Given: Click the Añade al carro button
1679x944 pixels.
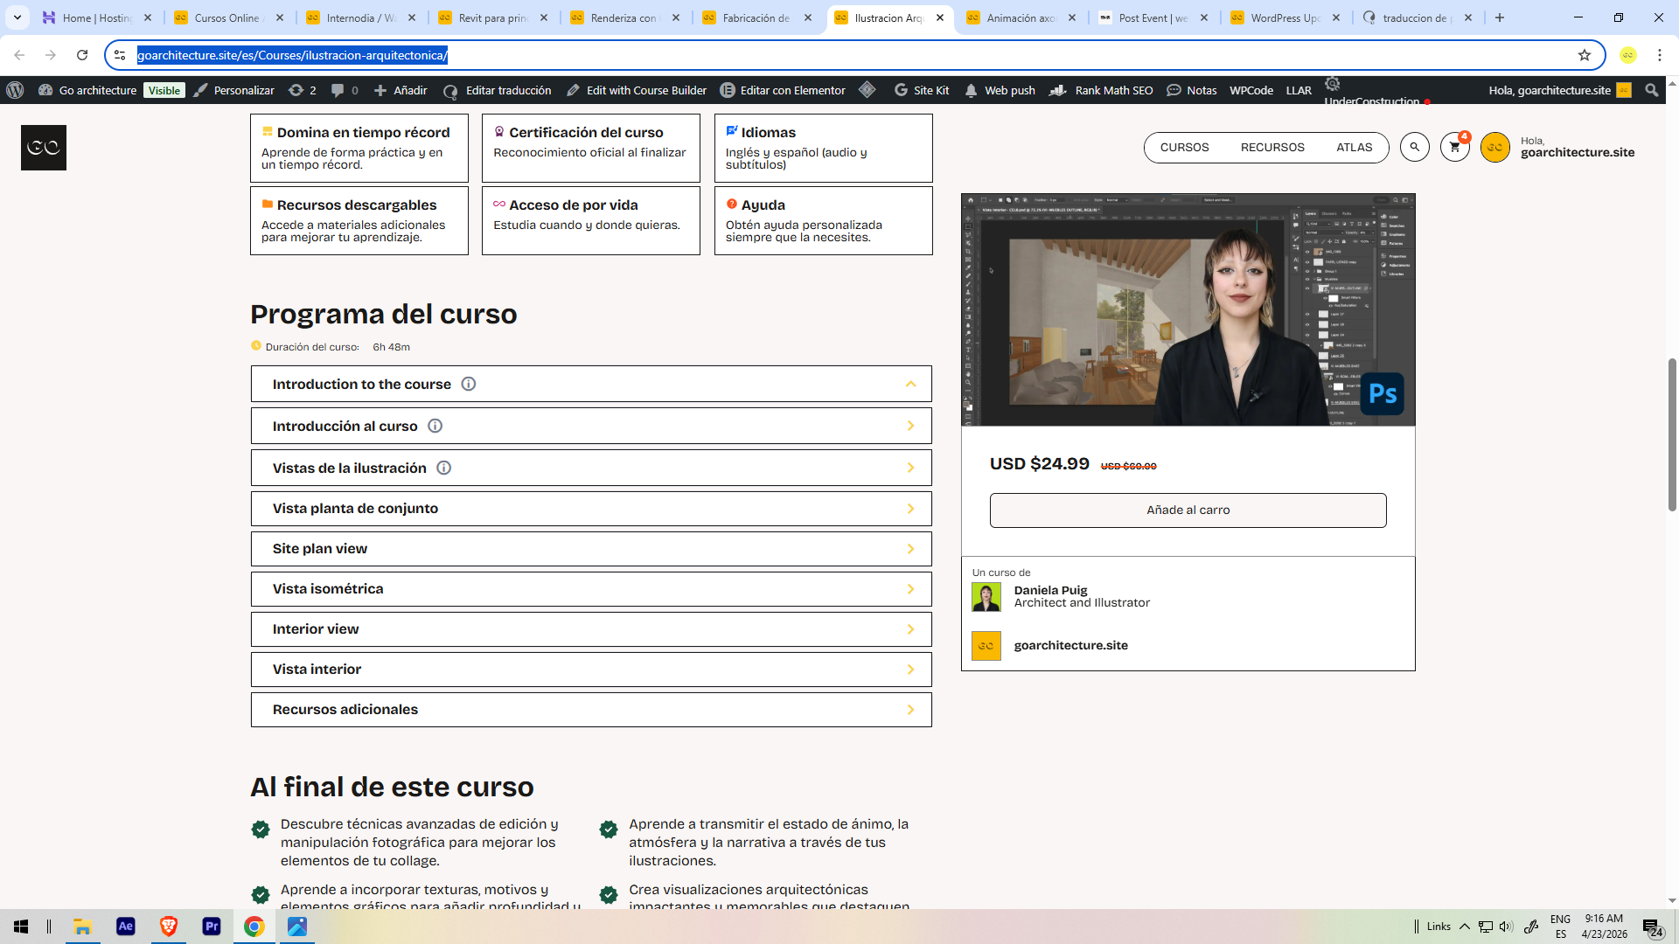Looking at the screenshot, I should pos(1188,510).
